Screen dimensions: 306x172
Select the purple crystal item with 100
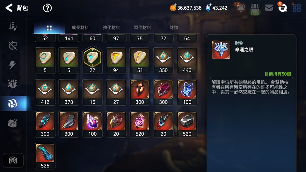[x=92, y=124]
